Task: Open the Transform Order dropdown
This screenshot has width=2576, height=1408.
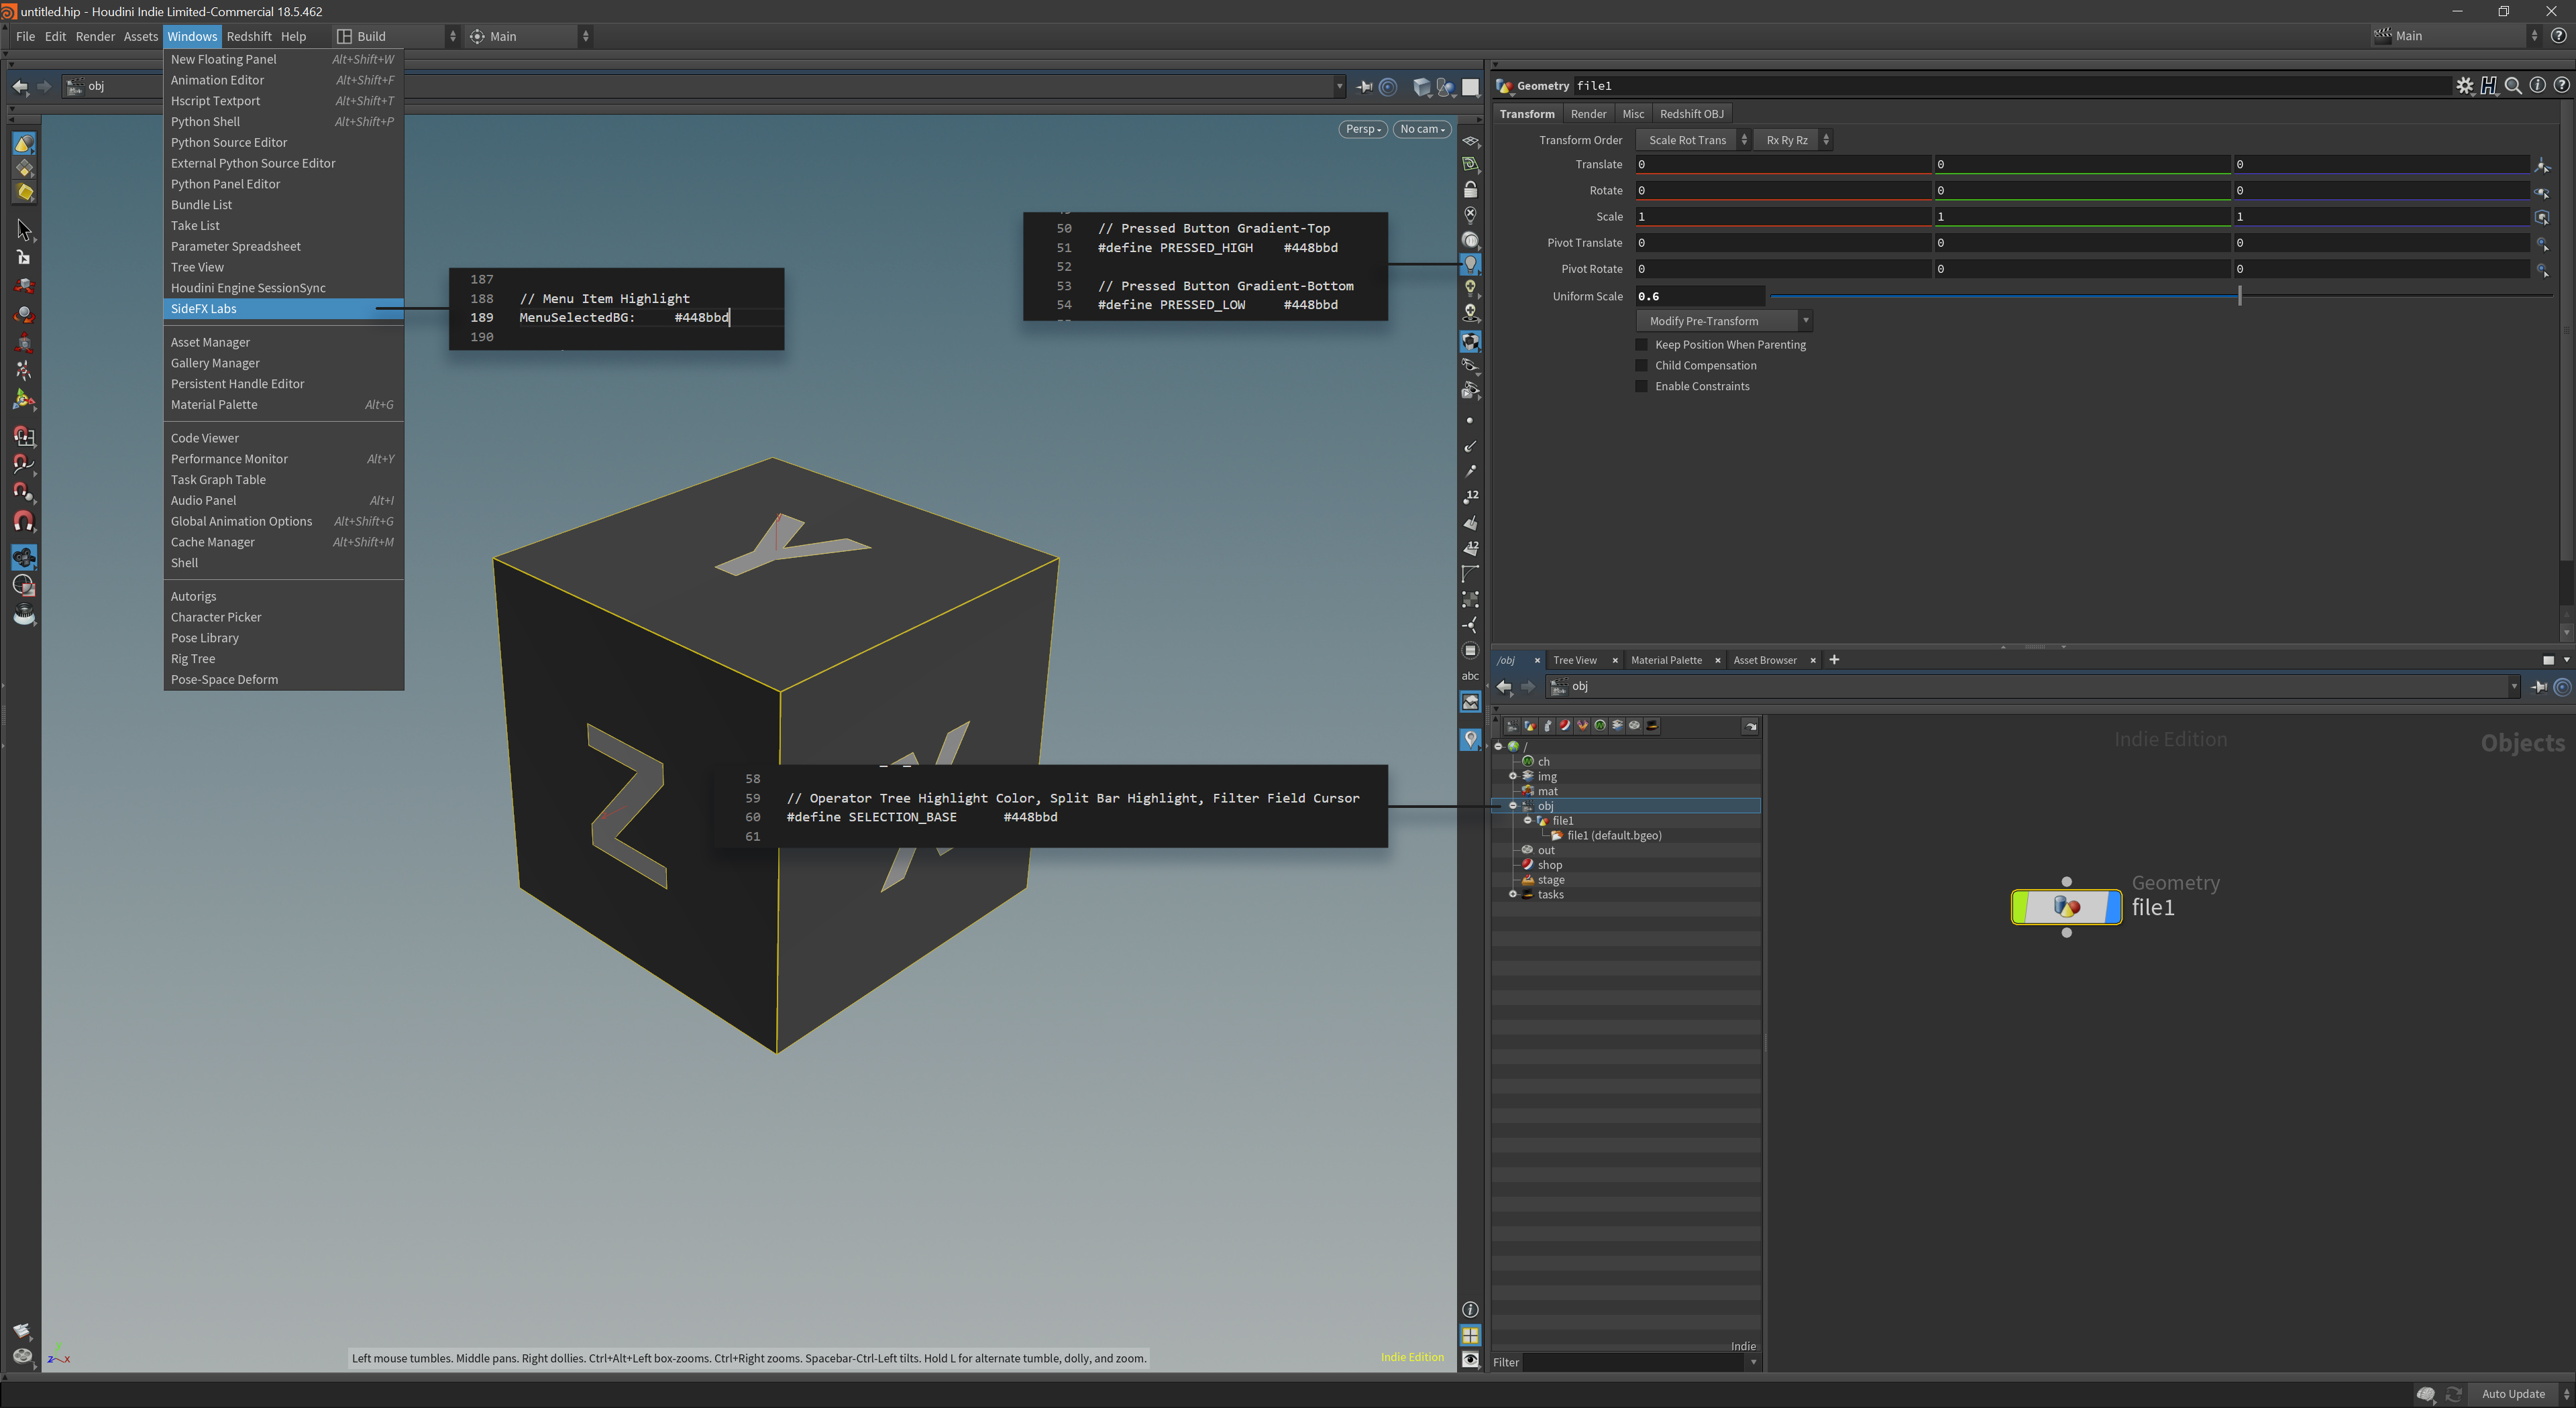Action: [x=1694, y=140]
